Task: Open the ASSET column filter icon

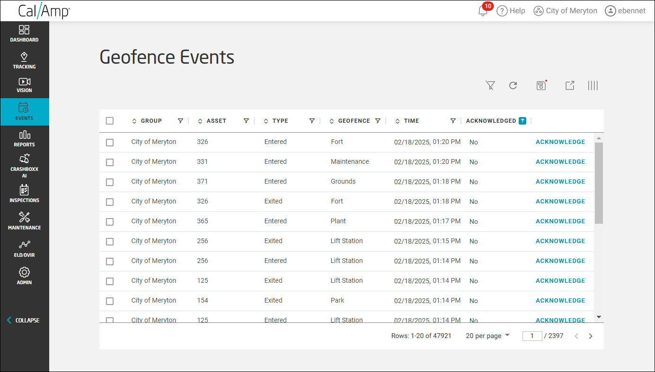Action: [x=246, y=121]
